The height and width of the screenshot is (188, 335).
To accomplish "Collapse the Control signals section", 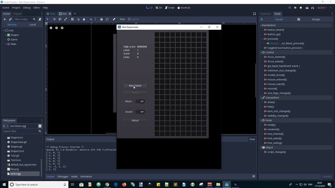I will click(261, 52).
